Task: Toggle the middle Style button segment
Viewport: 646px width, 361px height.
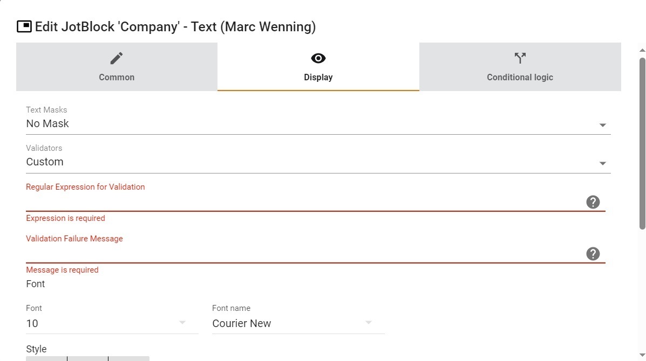Action: [x=87, y=358]
